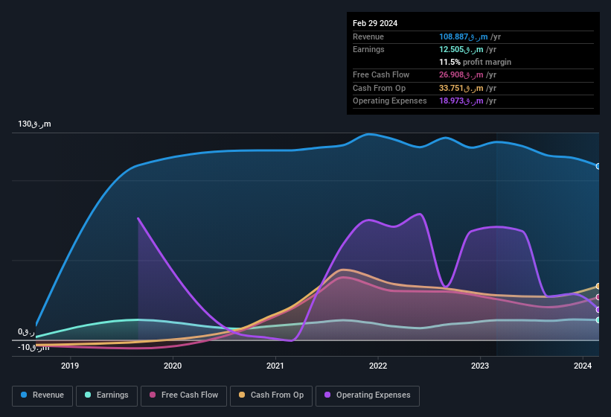Screen dimensions: 611x417
Task: Click the teal Earnings endpoint marker
Action: click(x=598, y=320)
